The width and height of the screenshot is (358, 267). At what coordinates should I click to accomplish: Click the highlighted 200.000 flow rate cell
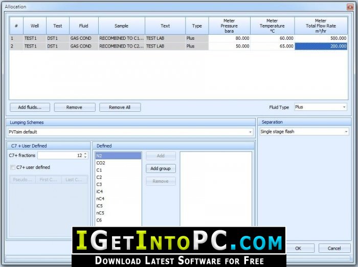click(x=321, y=46)
